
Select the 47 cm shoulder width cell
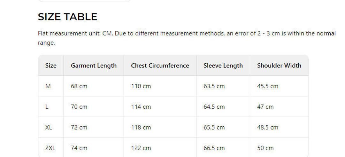coord(265,107)
